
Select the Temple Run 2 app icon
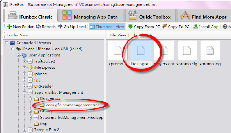coord(30,130)
